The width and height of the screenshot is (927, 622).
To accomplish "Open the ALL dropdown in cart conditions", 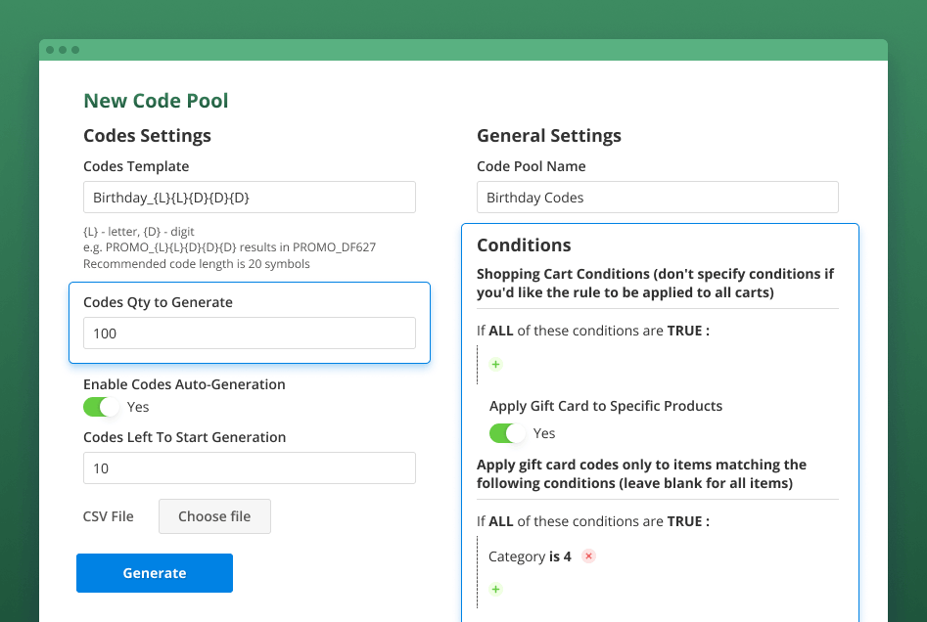I will tap(501, 330).
